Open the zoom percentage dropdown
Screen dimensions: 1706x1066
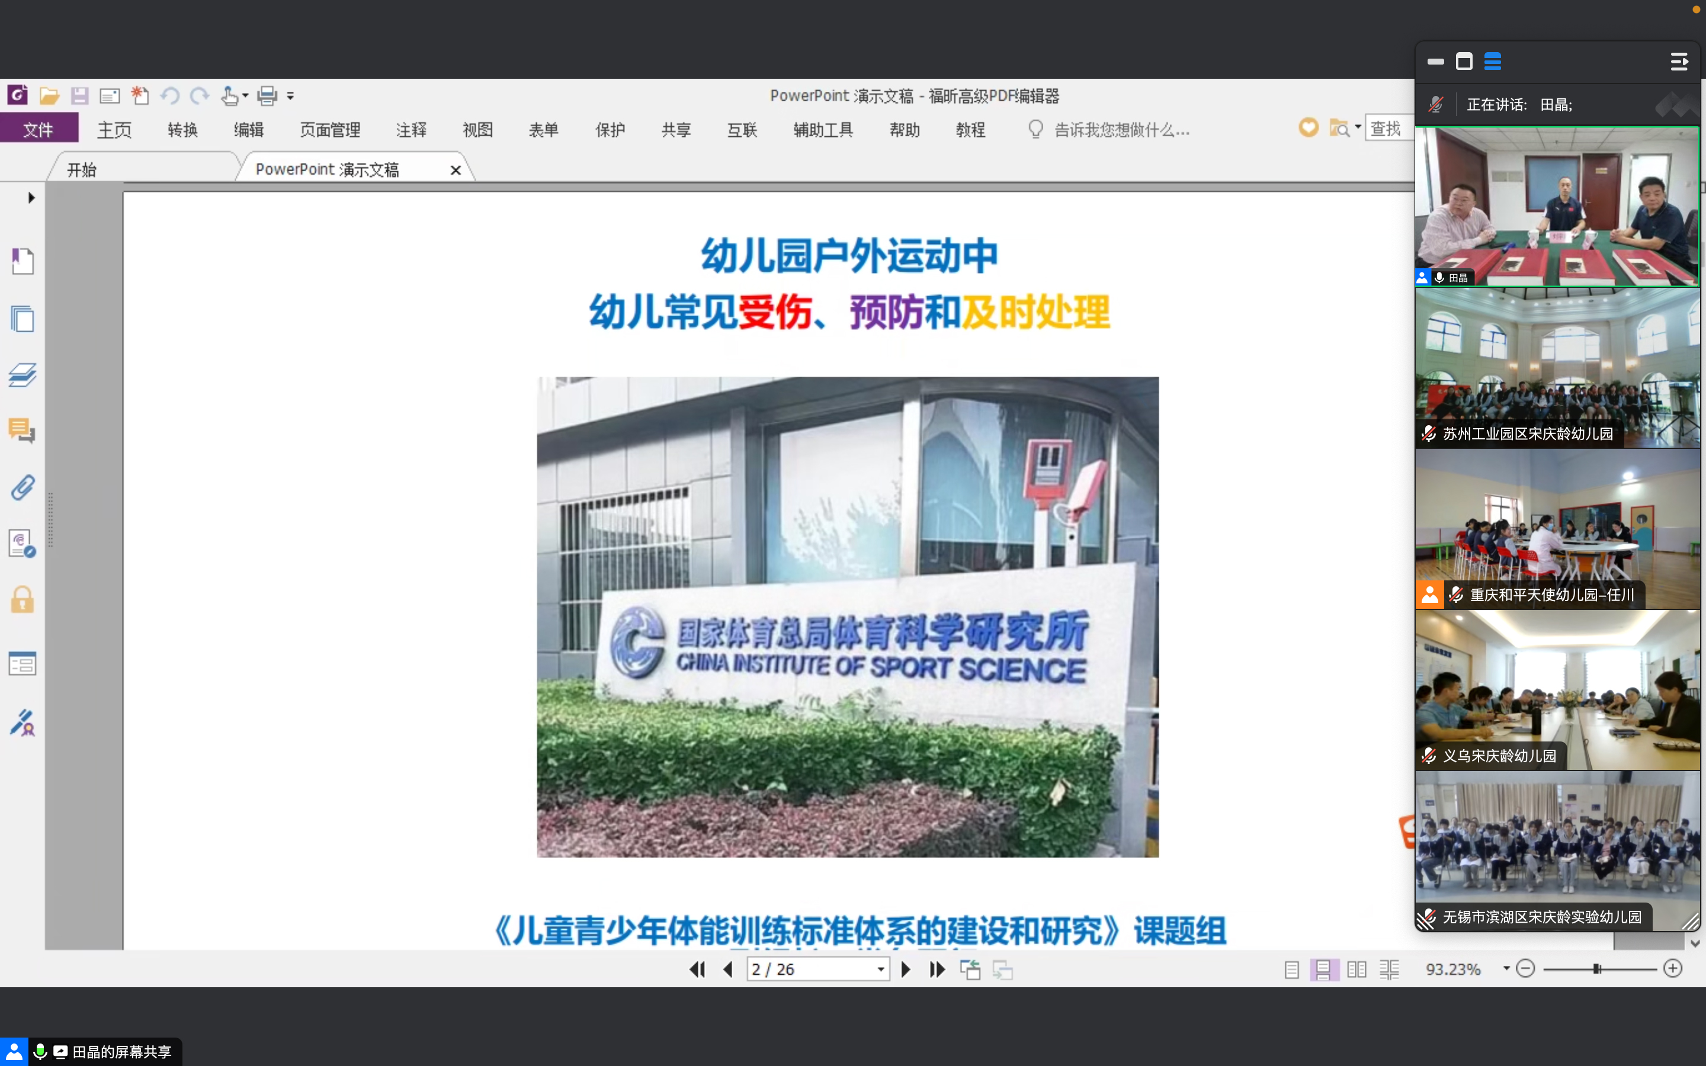point(1506,969)
